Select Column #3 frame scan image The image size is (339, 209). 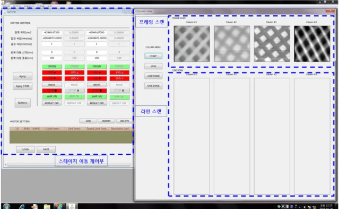(272, 44)
